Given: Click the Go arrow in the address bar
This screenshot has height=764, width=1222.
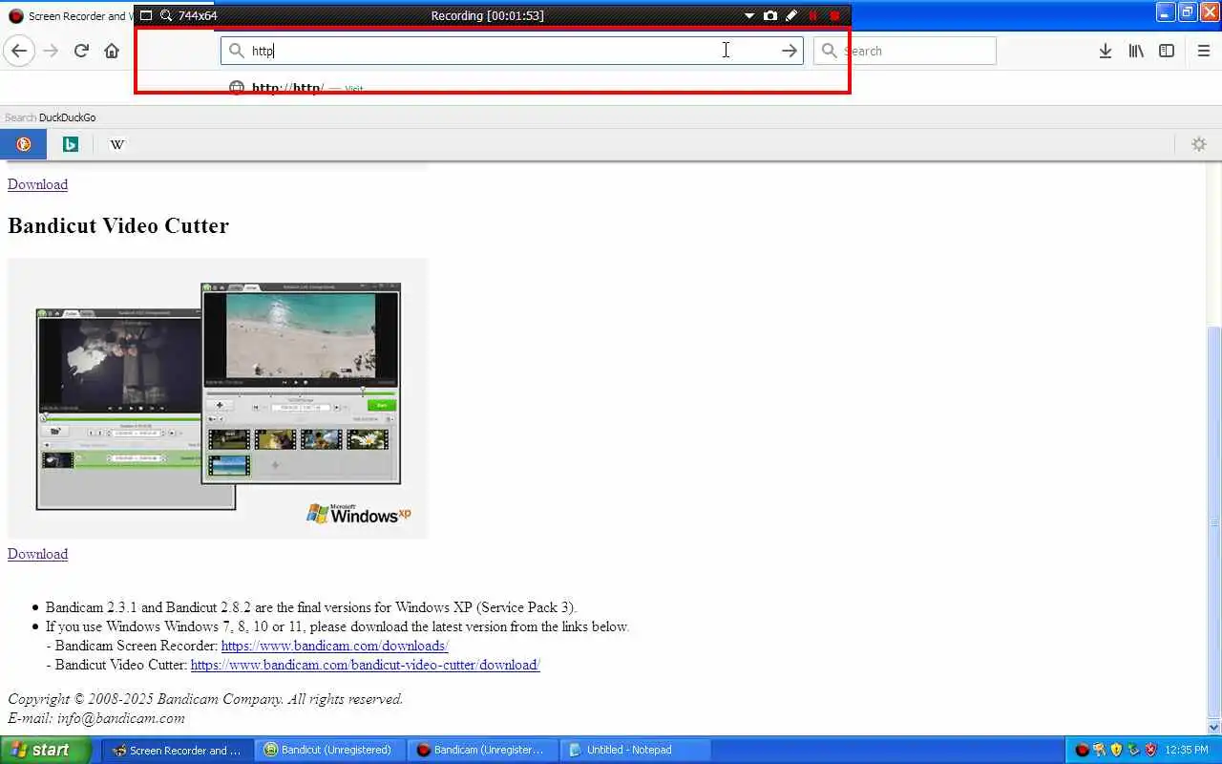Looking at the screenshot, I should (789, 51).
